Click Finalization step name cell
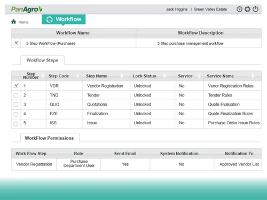This screenshot has height=200, width=267. click(x=97, y=114)
